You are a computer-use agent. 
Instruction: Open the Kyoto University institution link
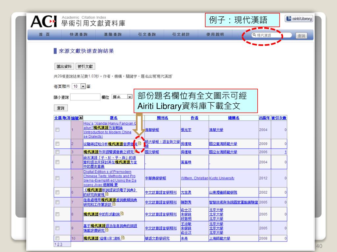tap(222, 178)
